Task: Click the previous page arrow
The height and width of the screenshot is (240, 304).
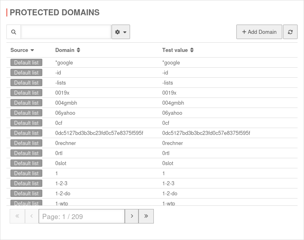Action: click(31, 216)
